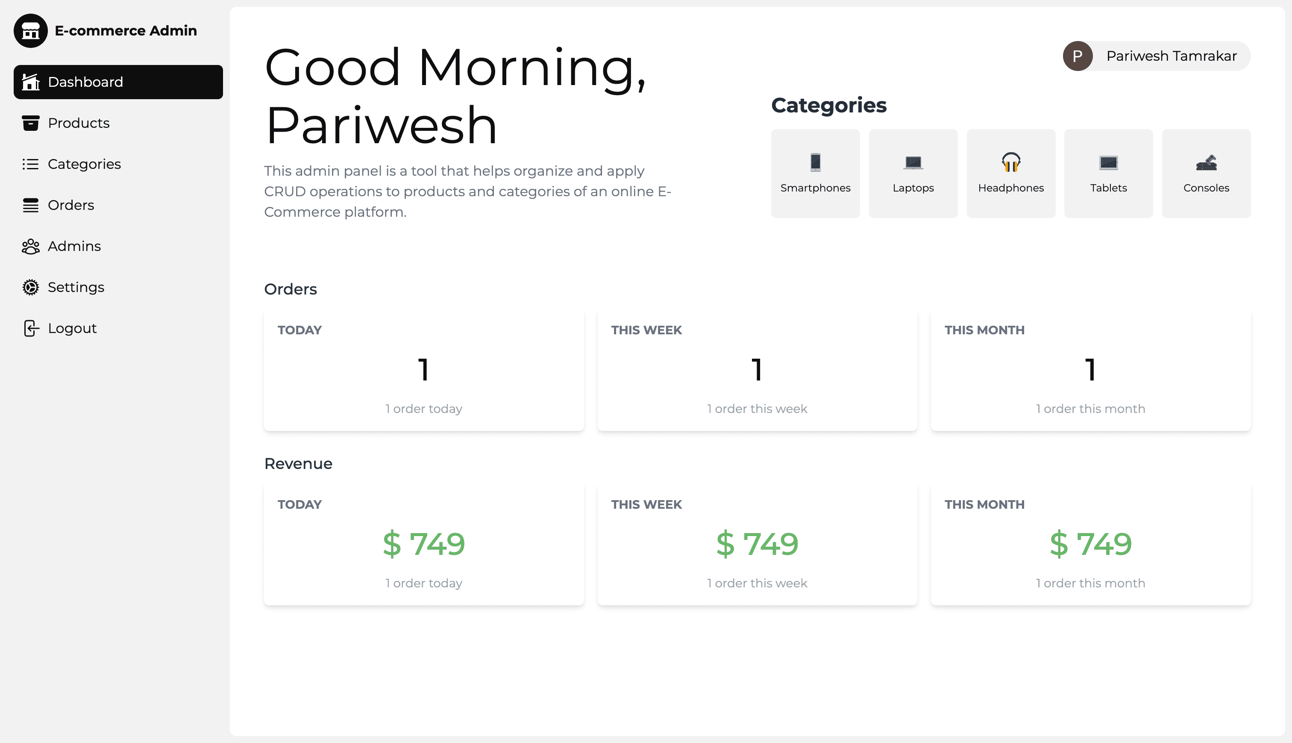Select the Headphones category icon

(1010, 162)
